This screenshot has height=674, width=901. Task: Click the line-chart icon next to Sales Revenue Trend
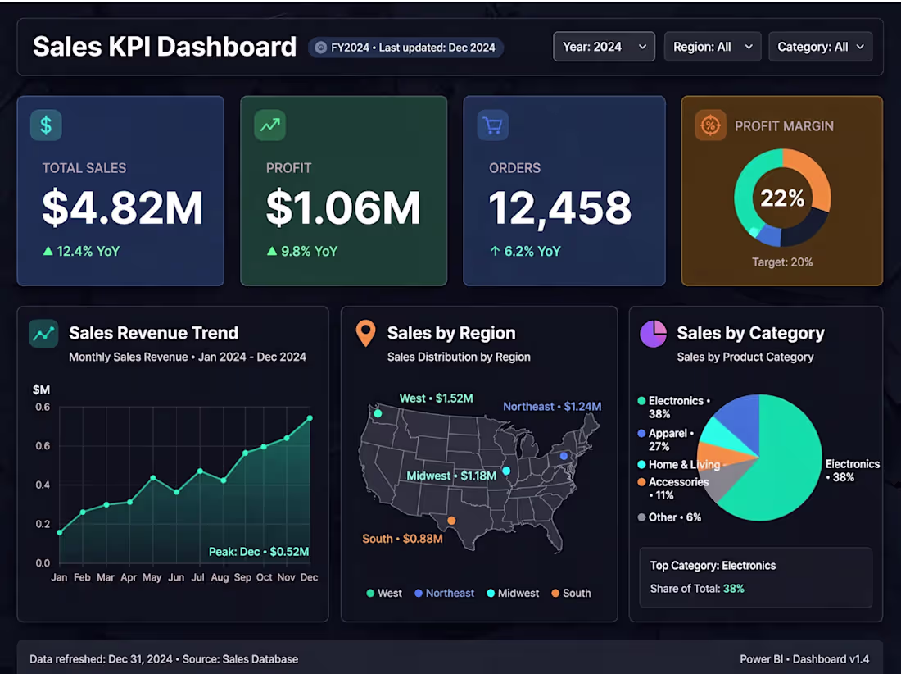[43, 334]
